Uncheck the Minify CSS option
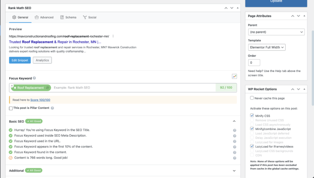The height and width of the screenshot is (178, 314). point(252,116)
